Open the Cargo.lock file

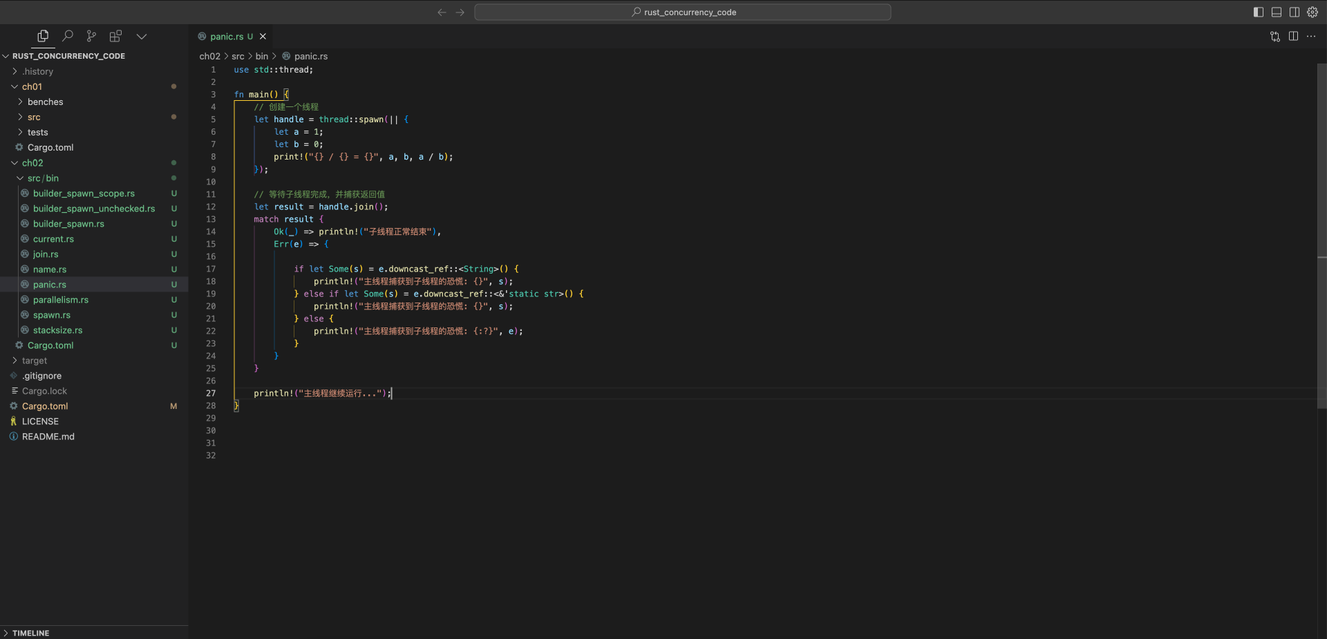tap(94, 391)
